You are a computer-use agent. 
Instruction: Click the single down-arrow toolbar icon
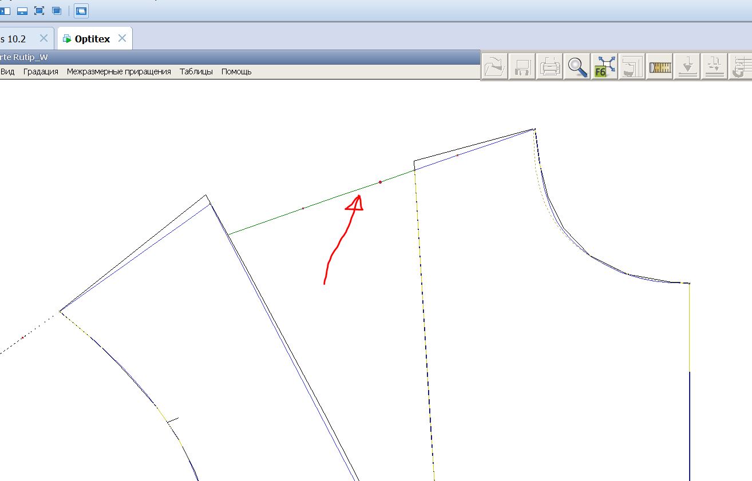[687, 67]
